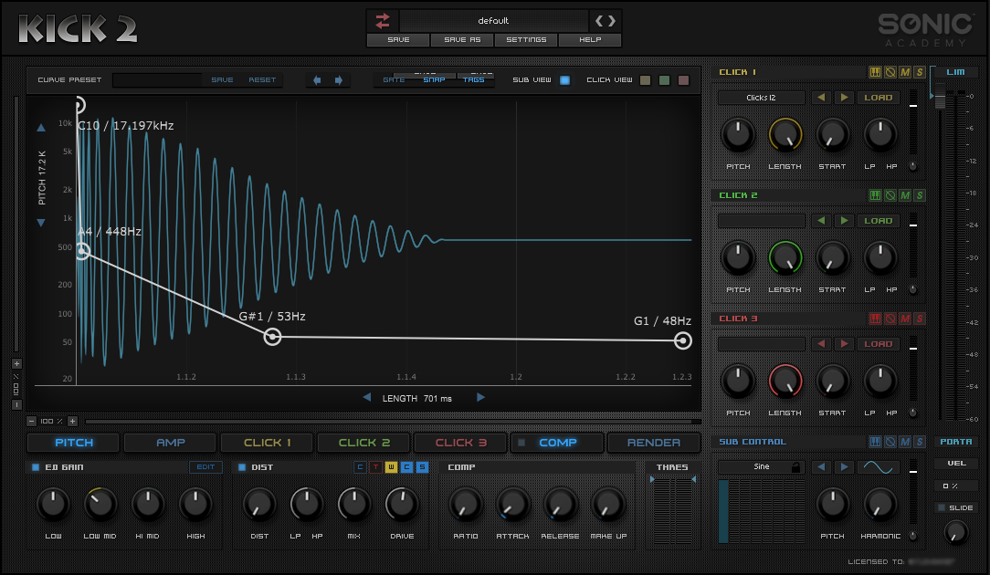Click the red preset swap arrows icon
The image size is (990, 575).
383,21
